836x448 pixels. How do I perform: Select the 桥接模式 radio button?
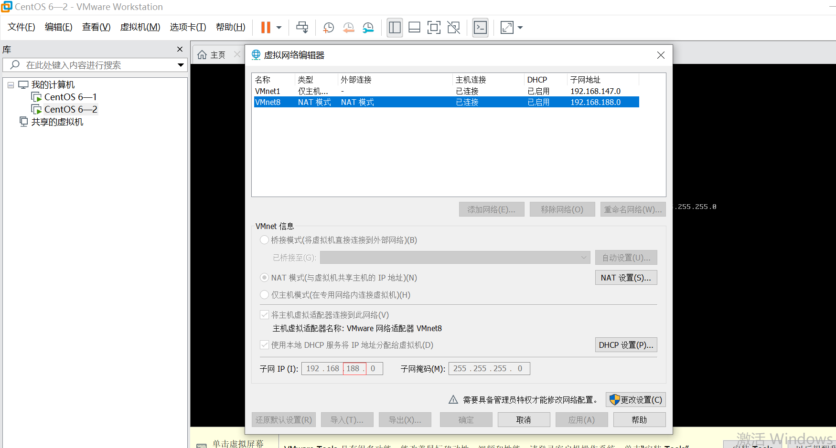coord(264,240)
